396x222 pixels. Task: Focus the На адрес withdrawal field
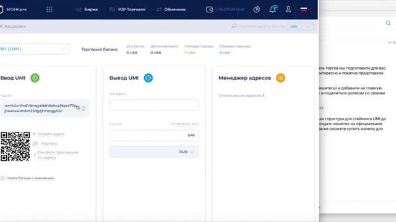click(154, 105)
